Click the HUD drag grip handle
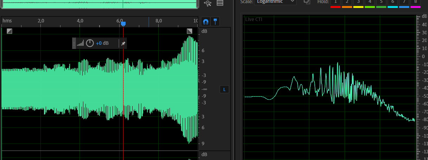Viewport: 428px width, 160px height. pos(74,43)
